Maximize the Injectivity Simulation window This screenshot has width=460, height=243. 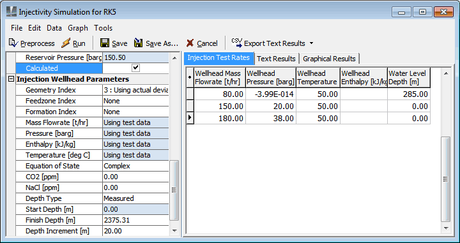(x=422, y=12)
